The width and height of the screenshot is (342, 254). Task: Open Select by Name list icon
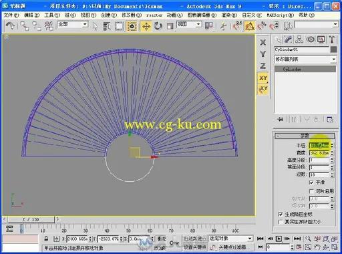(107, 27)
